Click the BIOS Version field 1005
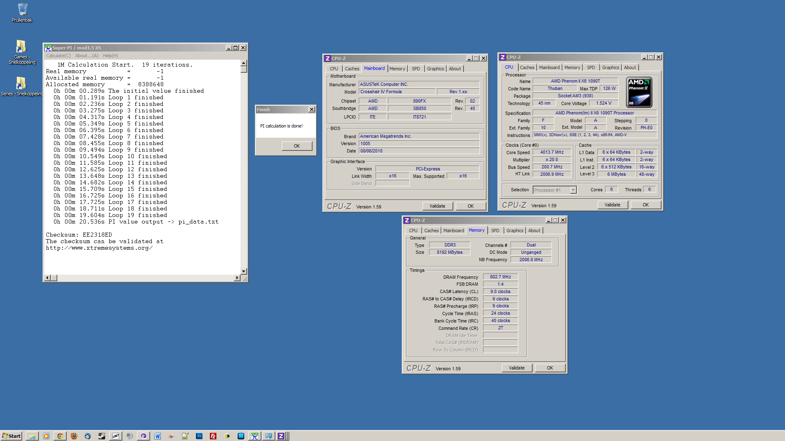The height and width of the screenshot is (441, 785). click(419, 143)
